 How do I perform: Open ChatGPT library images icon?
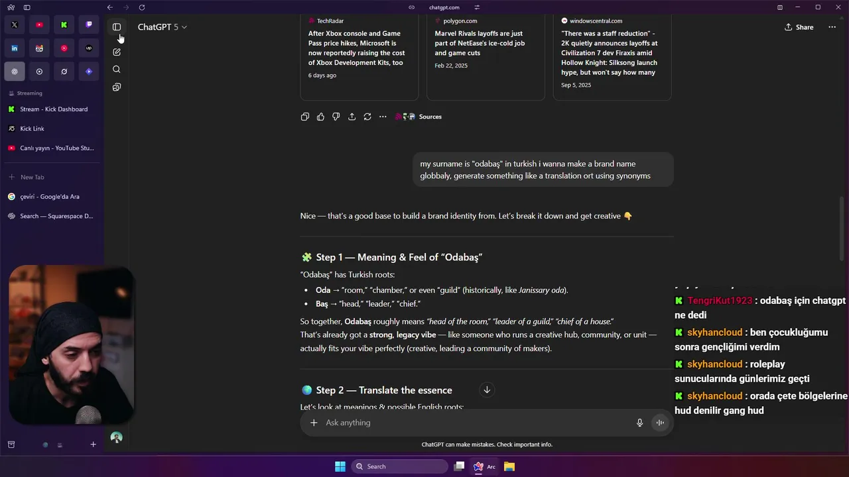(117, 87)
